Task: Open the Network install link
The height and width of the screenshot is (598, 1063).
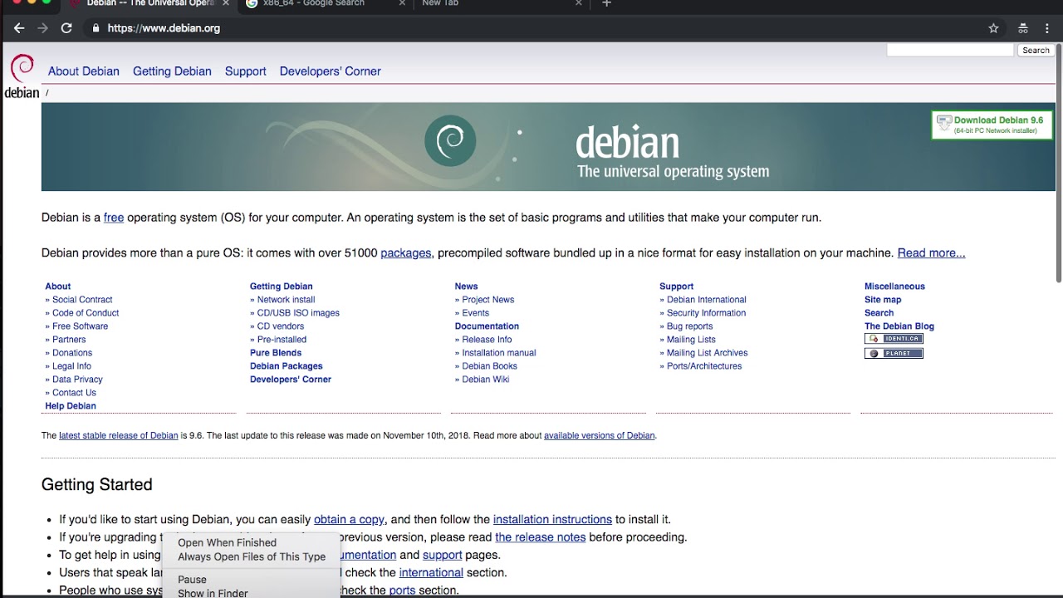Action: coord(286,300)
